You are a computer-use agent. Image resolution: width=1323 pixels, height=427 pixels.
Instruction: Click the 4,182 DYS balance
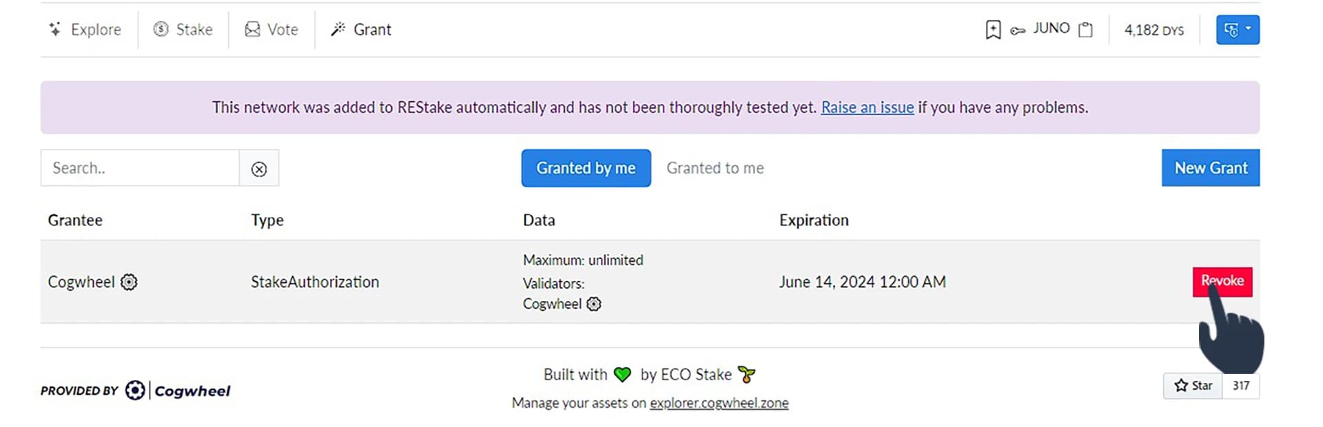1154,30
